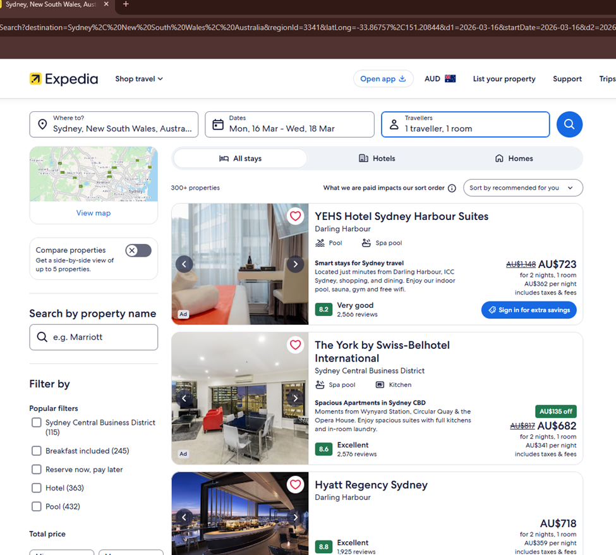
Task: Click the Where to destination field
Action: tap(114, 125)
